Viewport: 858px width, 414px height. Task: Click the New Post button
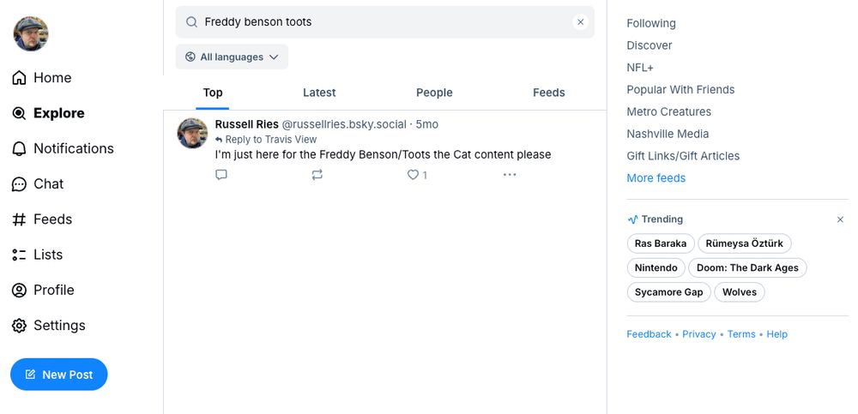pyautogui.click(x=58, y=375)
